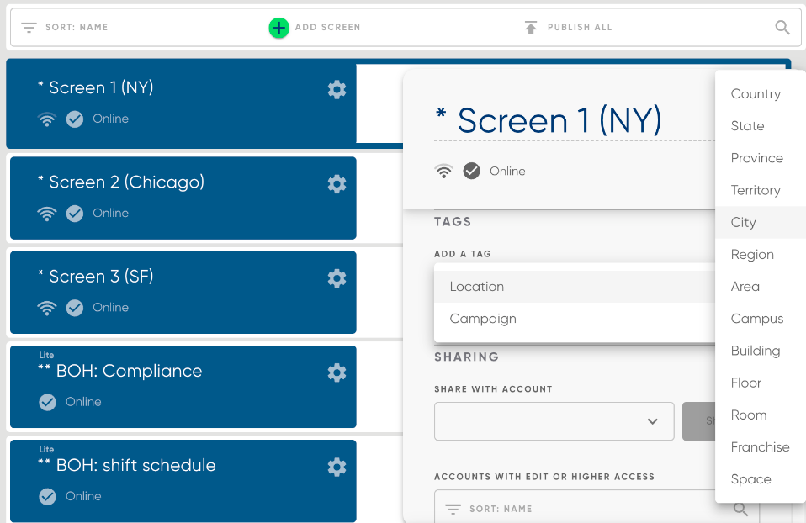Select the BOH: Compliance card title

tap(120, 371)
